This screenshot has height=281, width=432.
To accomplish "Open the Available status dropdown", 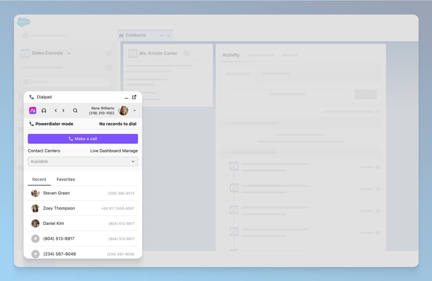I will point(83,161).
